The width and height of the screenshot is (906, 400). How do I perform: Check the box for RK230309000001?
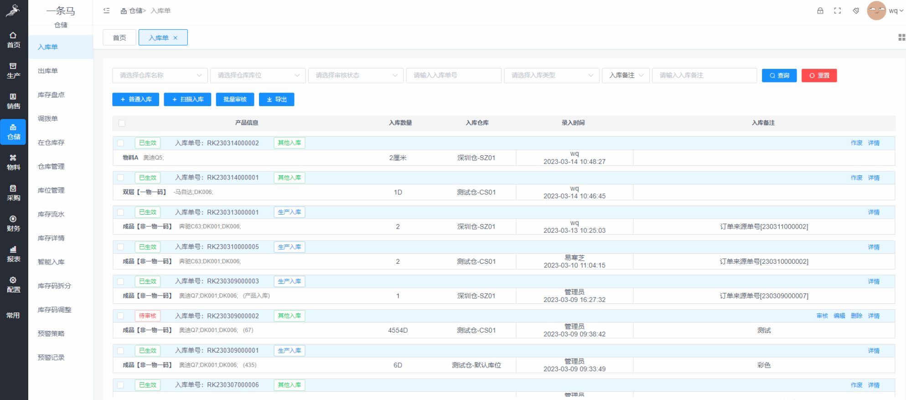click(x=120, y=351)
